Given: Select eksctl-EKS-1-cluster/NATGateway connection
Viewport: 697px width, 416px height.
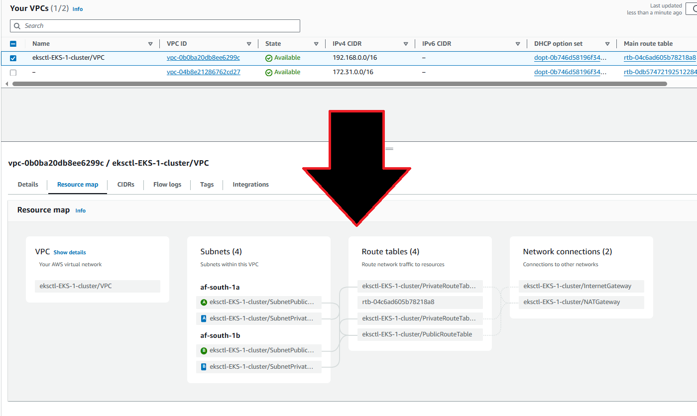Looking at the screenshot, I should [x=581, y=302].
